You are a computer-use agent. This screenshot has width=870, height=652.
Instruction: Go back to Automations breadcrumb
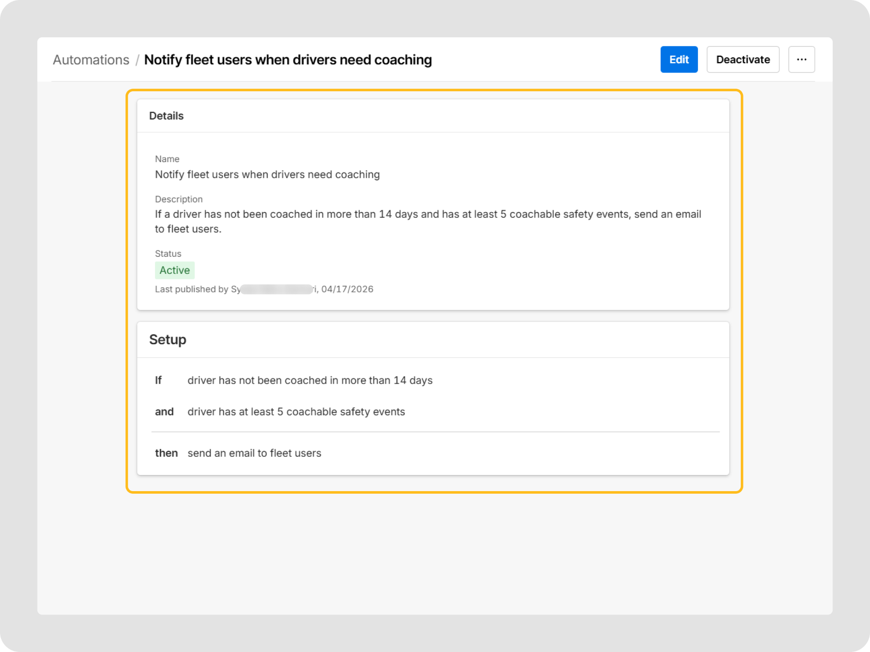91,60
